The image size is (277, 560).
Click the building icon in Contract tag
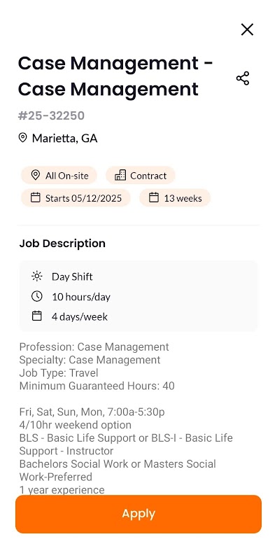pos(120,175)
